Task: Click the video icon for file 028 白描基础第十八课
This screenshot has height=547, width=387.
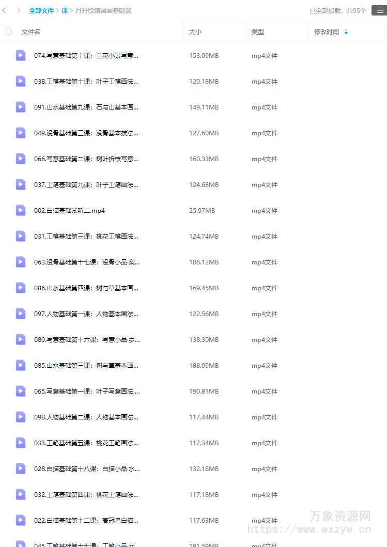Action: click(21, 468)
